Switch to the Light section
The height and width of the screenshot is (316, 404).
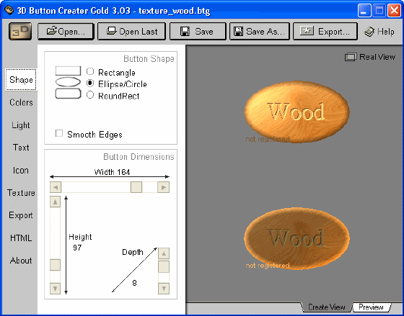(21, 125)
